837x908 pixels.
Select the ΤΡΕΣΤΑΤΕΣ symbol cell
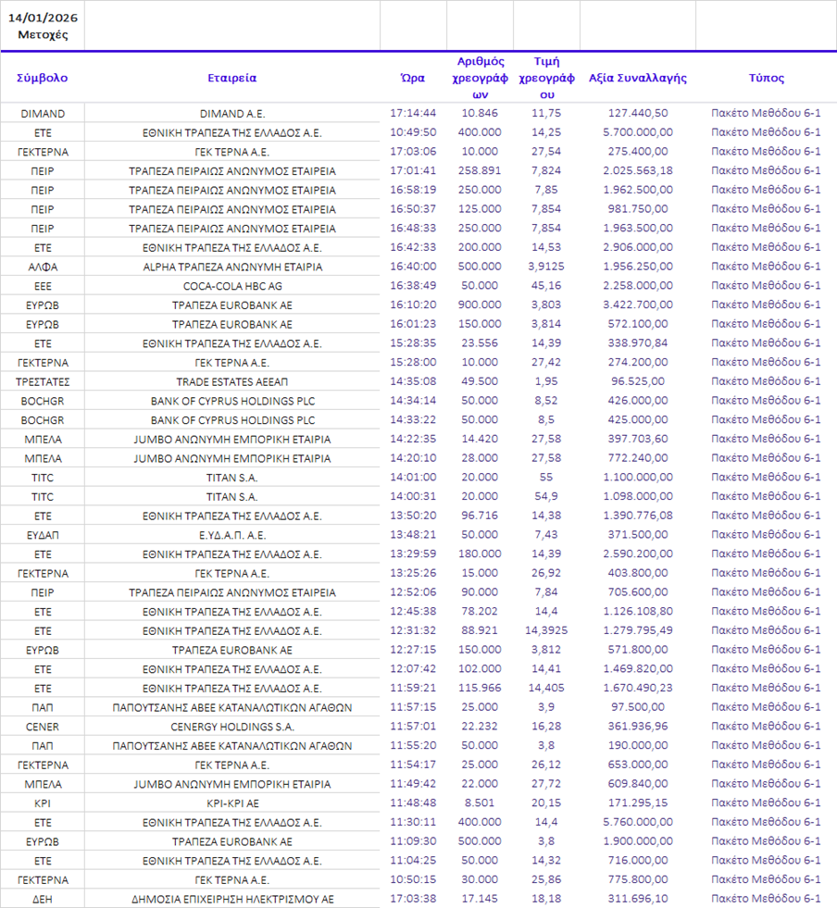coord(43,381)
